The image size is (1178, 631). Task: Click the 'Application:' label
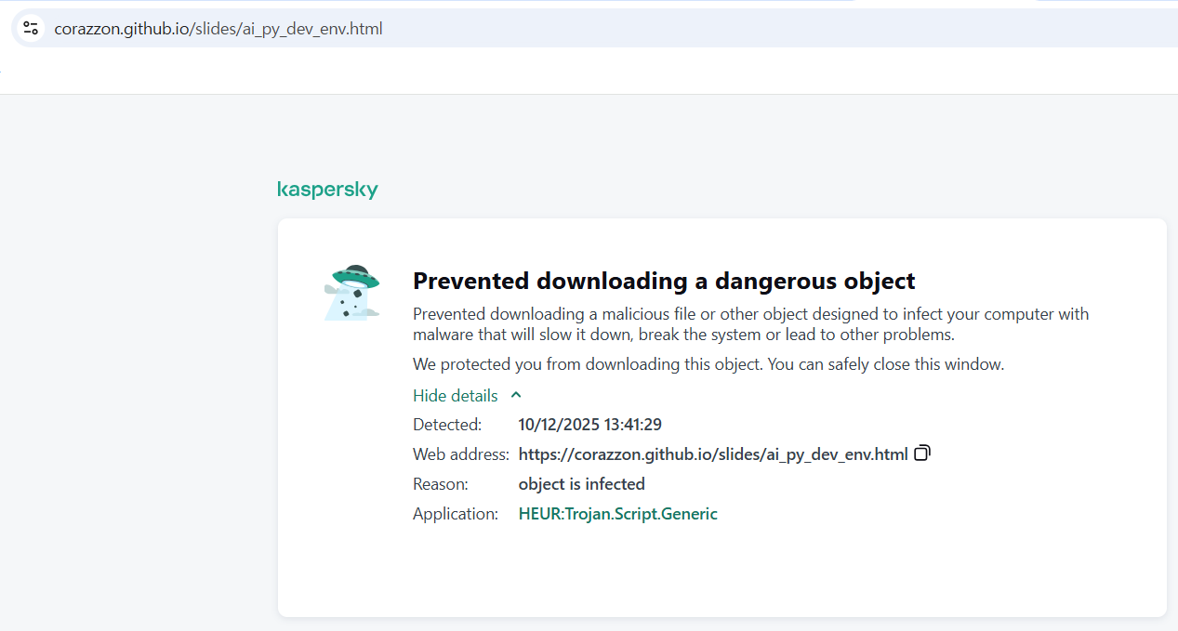456,514
